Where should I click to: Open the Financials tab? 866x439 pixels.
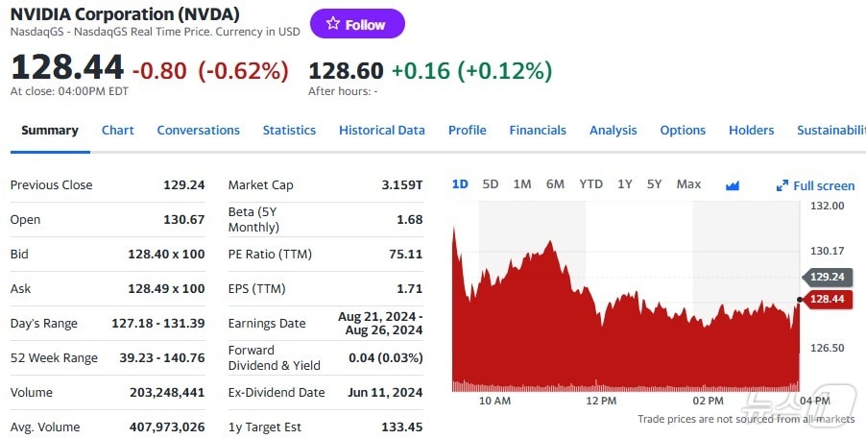coord(538,131)
